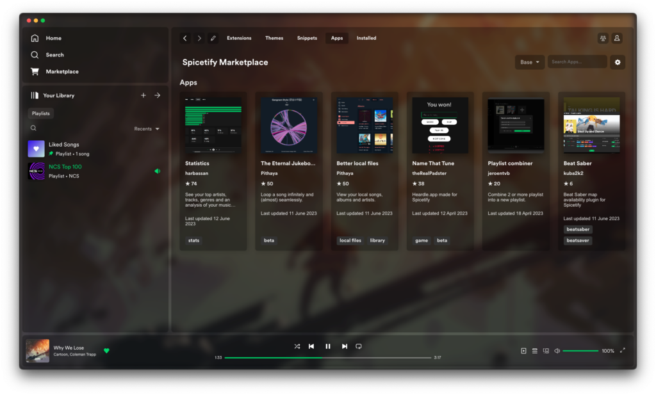Open the connect to a device icon
656x395 pixels.
546,351
